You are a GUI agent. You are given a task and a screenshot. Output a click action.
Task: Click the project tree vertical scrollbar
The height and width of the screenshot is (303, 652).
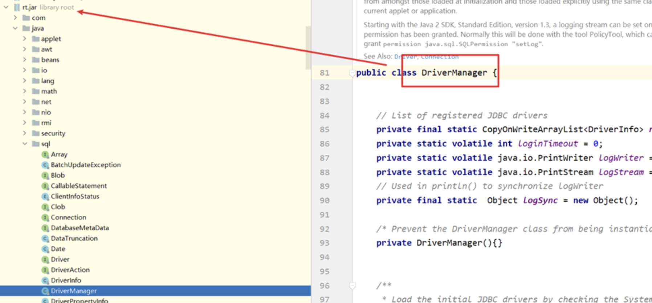pyautogui.click(x=308, y=47)
